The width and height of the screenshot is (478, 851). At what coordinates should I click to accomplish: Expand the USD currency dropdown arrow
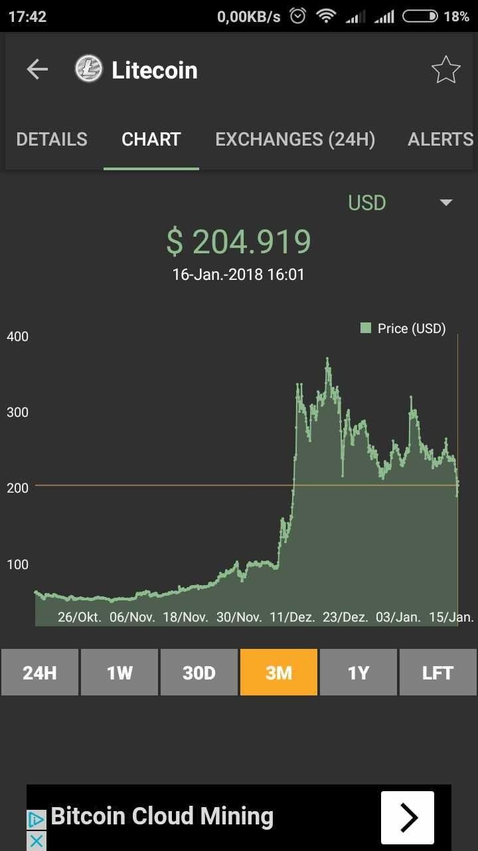tap(446, 202)
